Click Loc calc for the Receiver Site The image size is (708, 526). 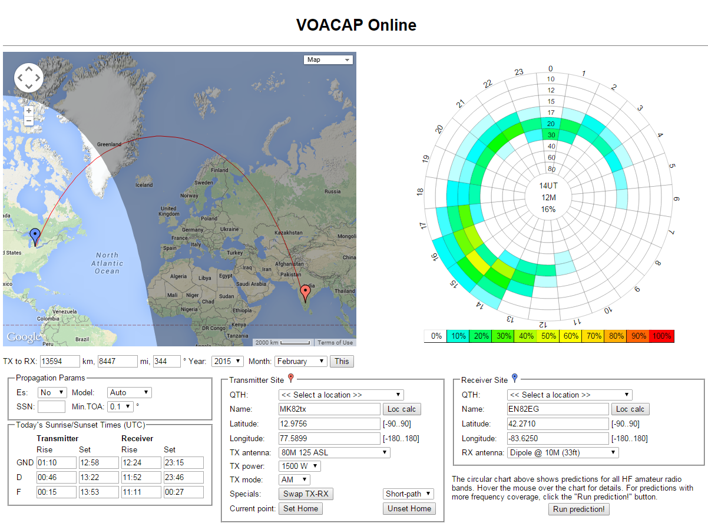[x=630, y=409]
